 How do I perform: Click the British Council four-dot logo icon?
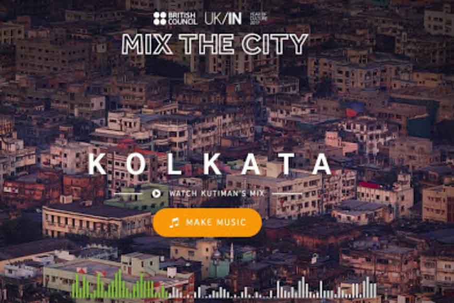tap(160, 19)
